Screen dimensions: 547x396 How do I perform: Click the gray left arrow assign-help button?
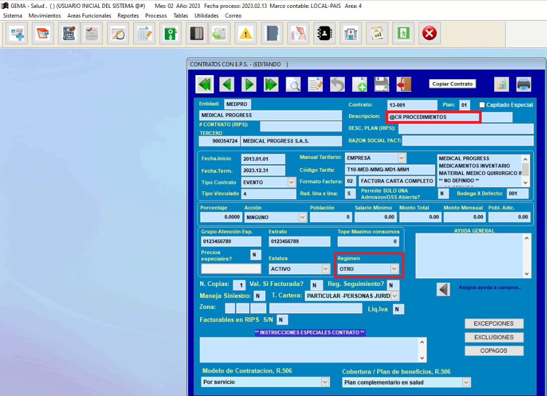444,290
